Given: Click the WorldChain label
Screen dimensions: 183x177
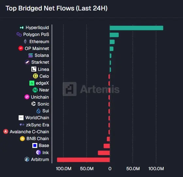Looking at the screenshot, I should [37, 118].
